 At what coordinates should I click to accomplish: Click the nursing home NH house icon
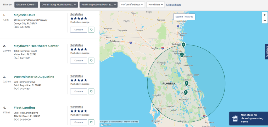235,118
